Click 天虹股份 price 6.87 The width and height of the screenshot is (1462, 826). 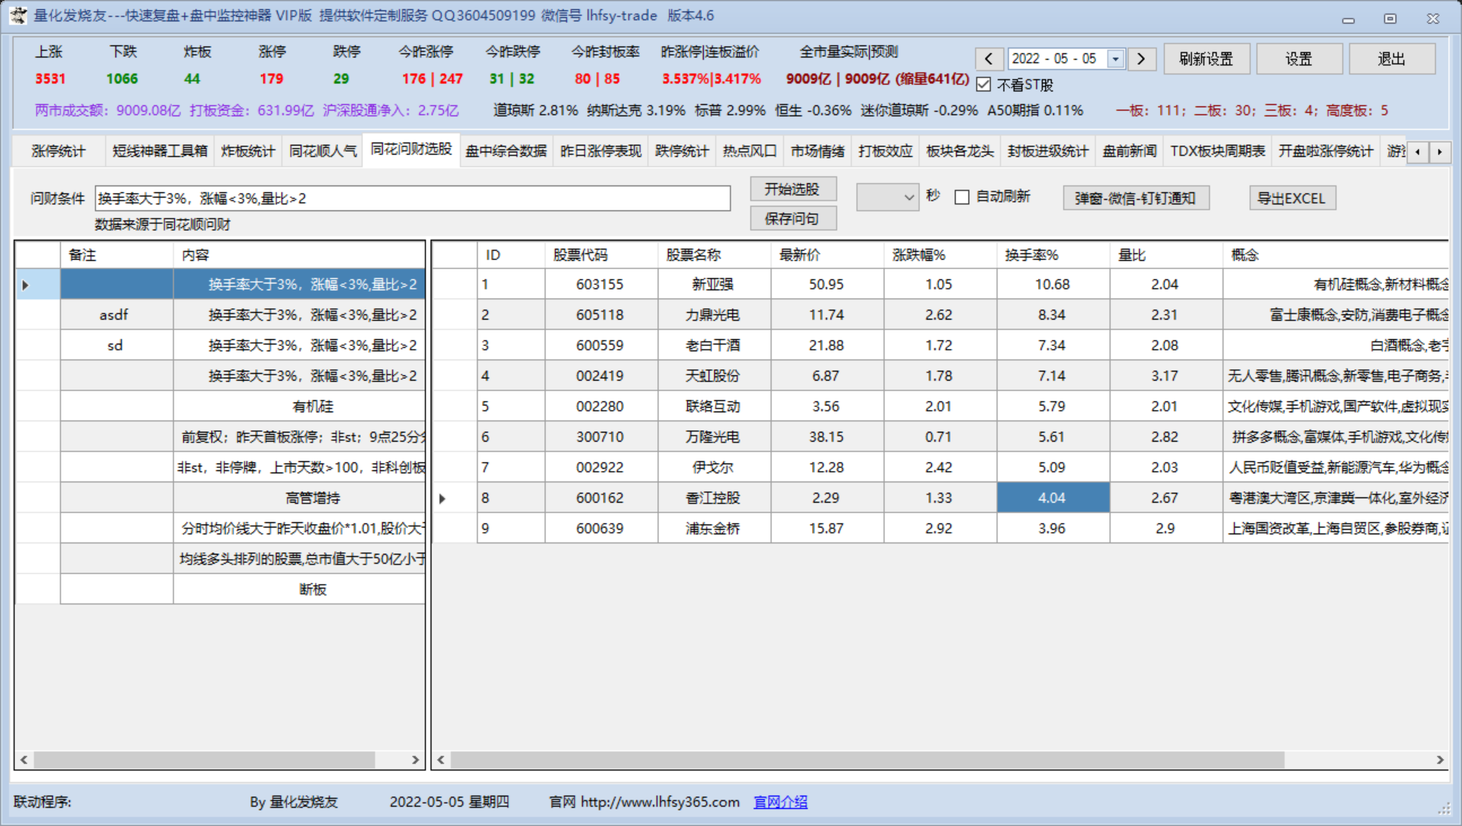click(826, 376)
